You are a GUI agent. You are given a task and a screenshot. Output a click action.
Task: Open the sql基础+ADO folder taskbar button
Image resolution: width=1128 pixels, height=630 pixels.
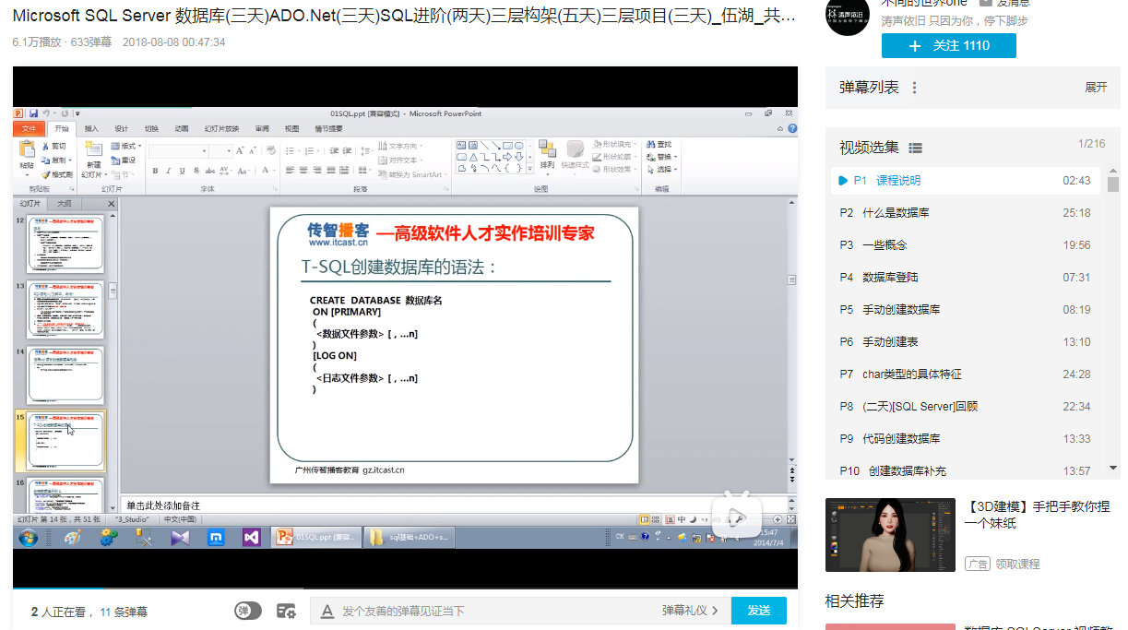pyautogui.click(x=408, y=538)
